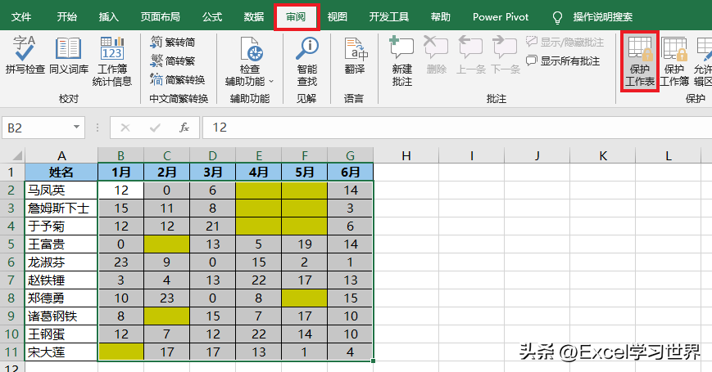Image resolution: width=712 pixels, height=372 pixels.
Task: Switch to the 数据 tab
Action: pos(254,17)
